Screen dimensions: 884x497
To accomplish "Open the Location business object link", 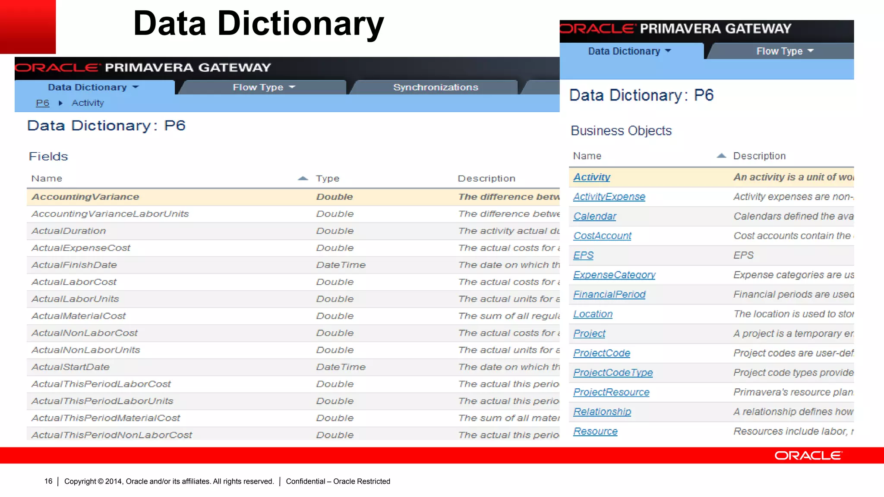I will (593, 314).
